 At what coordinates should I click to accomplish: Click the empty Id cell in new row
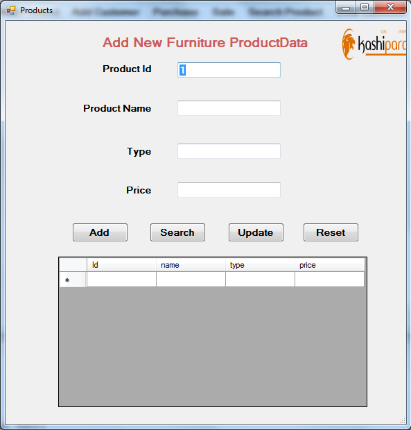(122, 279)
